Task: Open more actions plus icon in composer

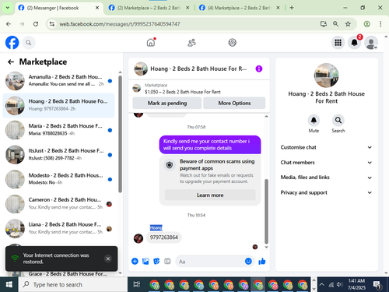Action: 135,261
